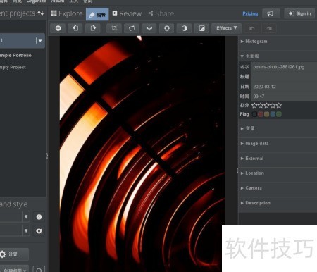Image resolution: width=317 pixels, height=272 pixels.
Task: Click the perspective flatten tool icon
Action: [x=149, y=28]
